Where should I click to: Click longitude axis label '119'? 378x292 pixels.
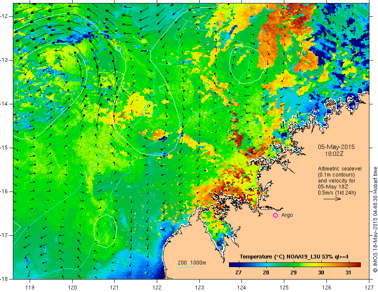pos(30,287)
